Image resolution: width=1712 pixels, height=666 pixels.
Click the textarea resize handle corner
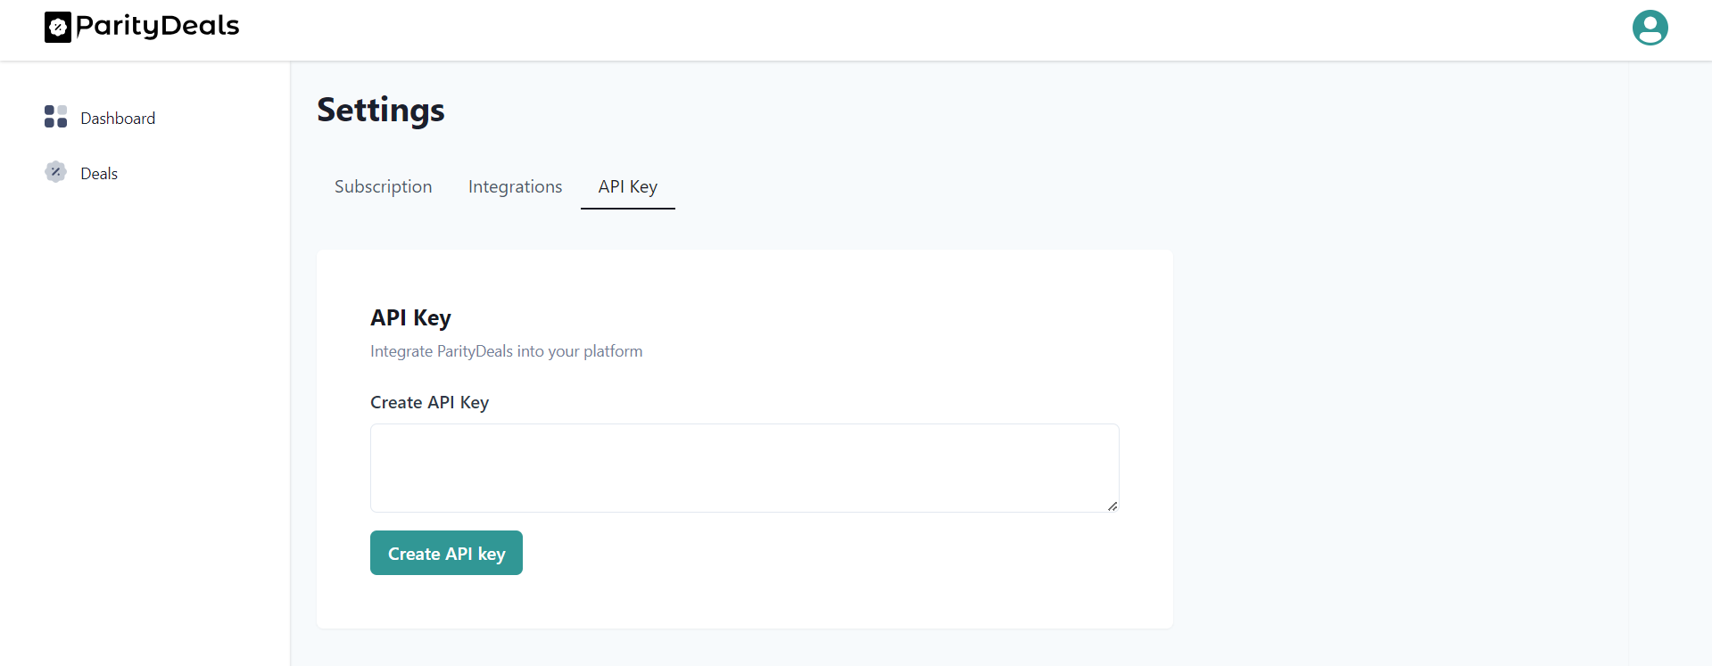tap(1112, 506)
